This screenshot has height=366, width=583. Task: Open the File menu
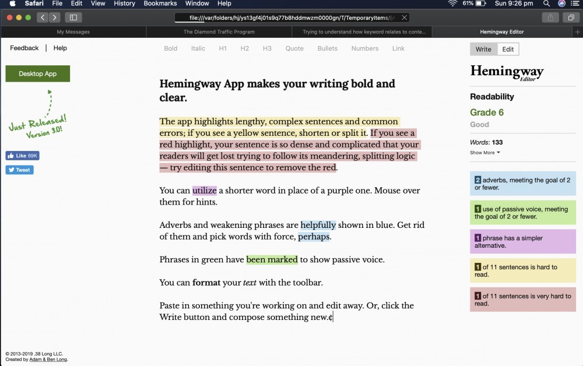pyautogui.click(x=57, y=3)
